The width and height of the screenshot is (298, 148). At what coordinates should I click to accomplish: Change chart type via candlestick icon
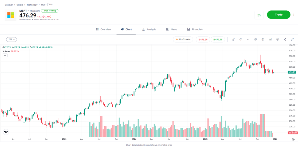(x=256, y=39)
